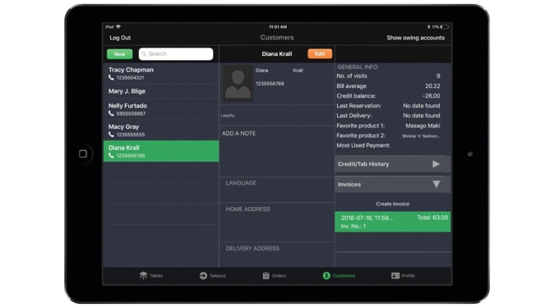Tap the phone icon under Tracy Chapman

click(x=111, y=78)
